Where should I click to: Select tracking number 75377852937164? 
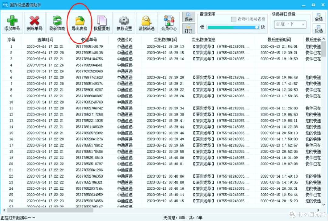pos(89,188)
